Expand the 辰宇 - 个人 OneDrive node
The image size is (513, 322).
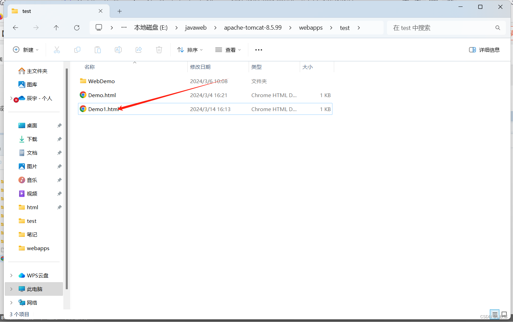(11, 98)
